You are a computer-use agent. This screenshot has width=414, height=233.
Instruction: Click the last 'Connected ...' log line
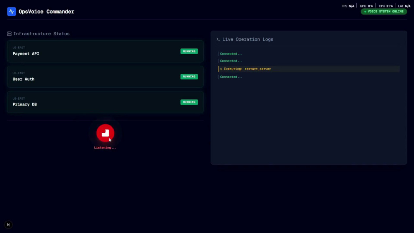[231, 77]
